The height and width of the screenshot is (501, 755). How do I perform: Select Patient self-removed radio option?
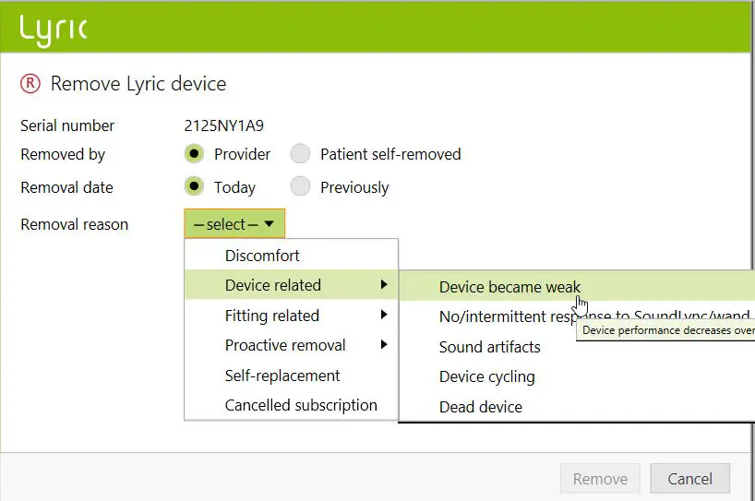[301, 154]
